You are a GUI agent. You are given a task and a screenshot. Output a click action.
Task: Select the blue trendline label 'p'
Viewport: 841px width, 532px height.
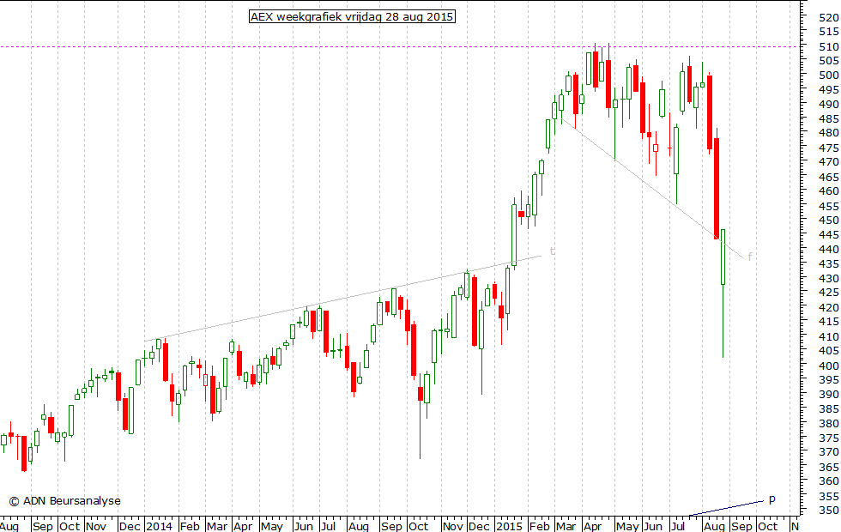[x=771, y=499]
